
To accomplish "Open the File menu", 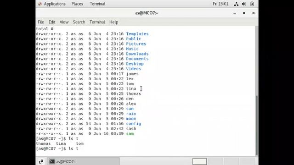I will pos(41,22).
